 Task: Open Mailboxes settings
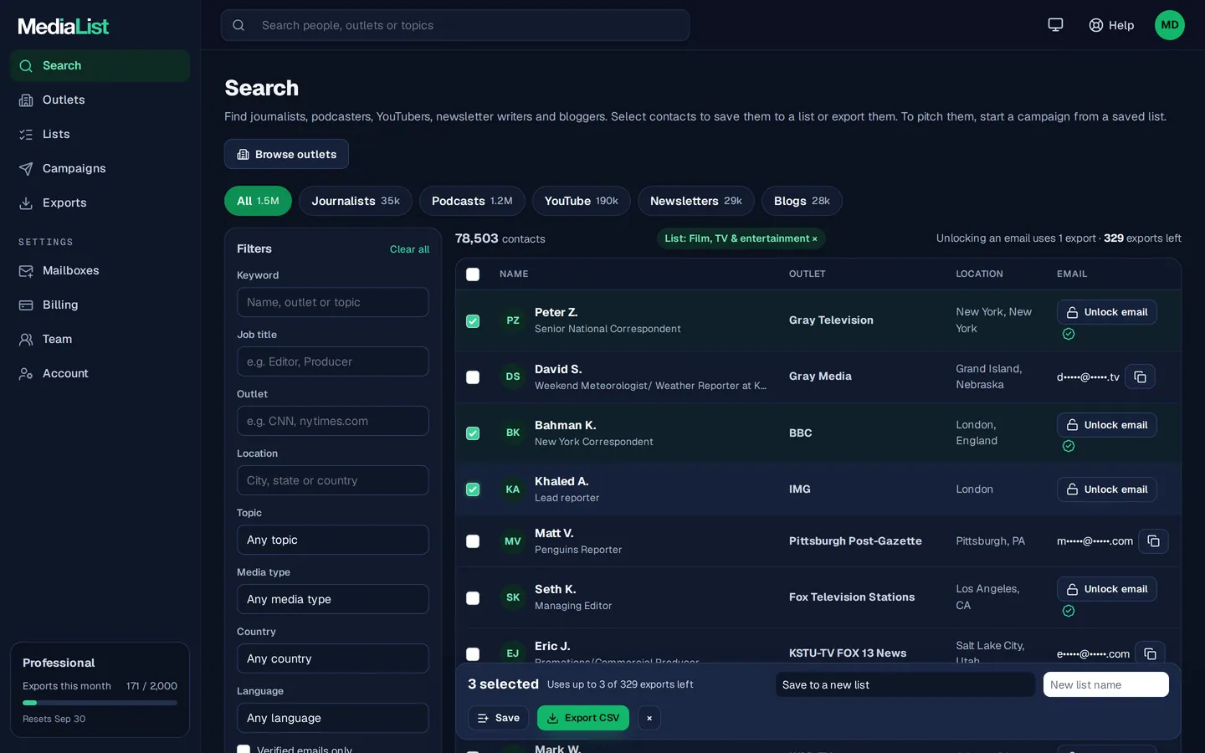coord(100,270)
